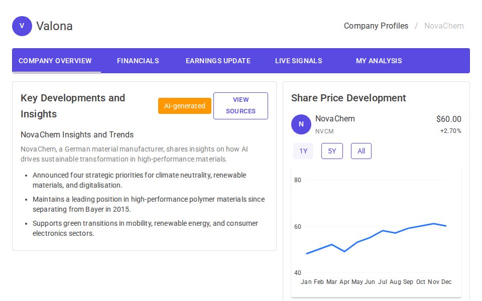Click the AI-generated badge
Viewport: 482px width, 301px height.
tap(184, 106)
